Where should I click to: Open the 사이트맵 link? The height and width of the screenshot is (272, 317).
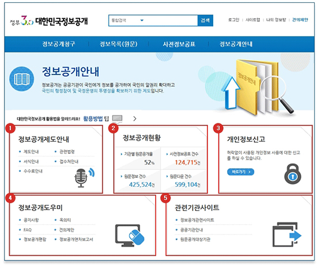[252, 20]
